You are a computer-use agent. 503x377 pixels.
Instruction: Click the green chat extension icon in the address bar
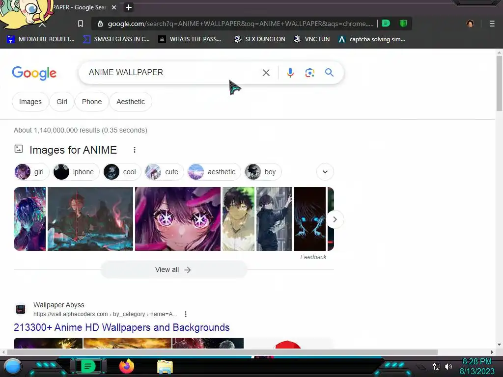(386, 24)
